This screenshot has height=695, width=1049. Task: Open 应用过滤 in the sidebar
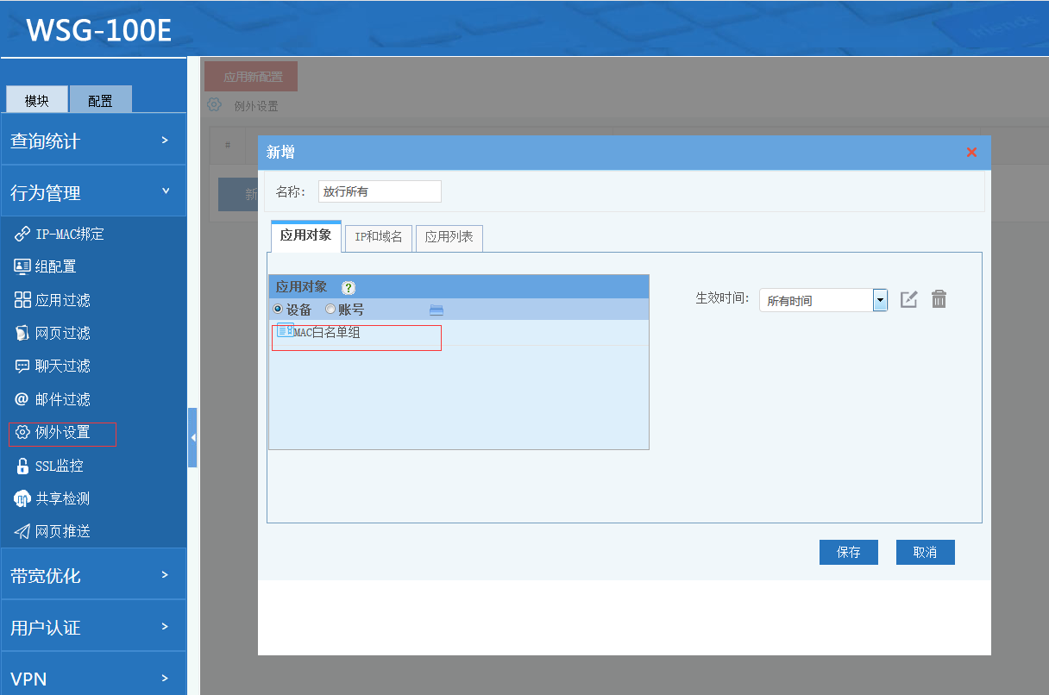[62, 300]
